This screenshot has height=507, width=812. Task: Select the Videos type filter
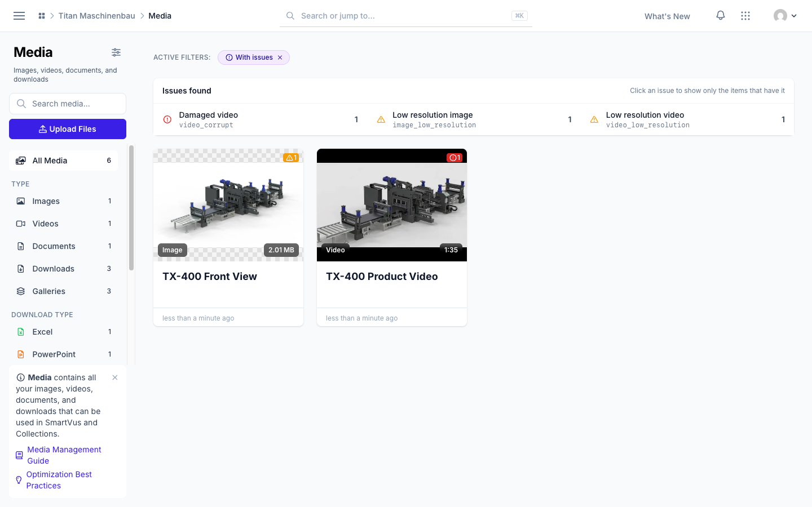64,224
